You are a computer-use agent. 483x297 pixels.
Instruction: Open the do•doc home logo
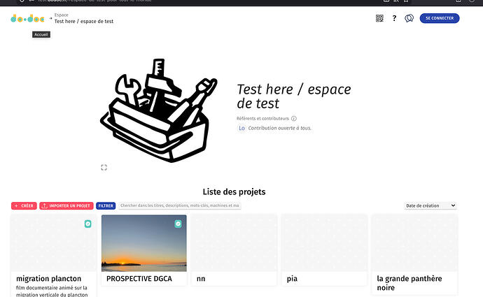coord(27,18)
